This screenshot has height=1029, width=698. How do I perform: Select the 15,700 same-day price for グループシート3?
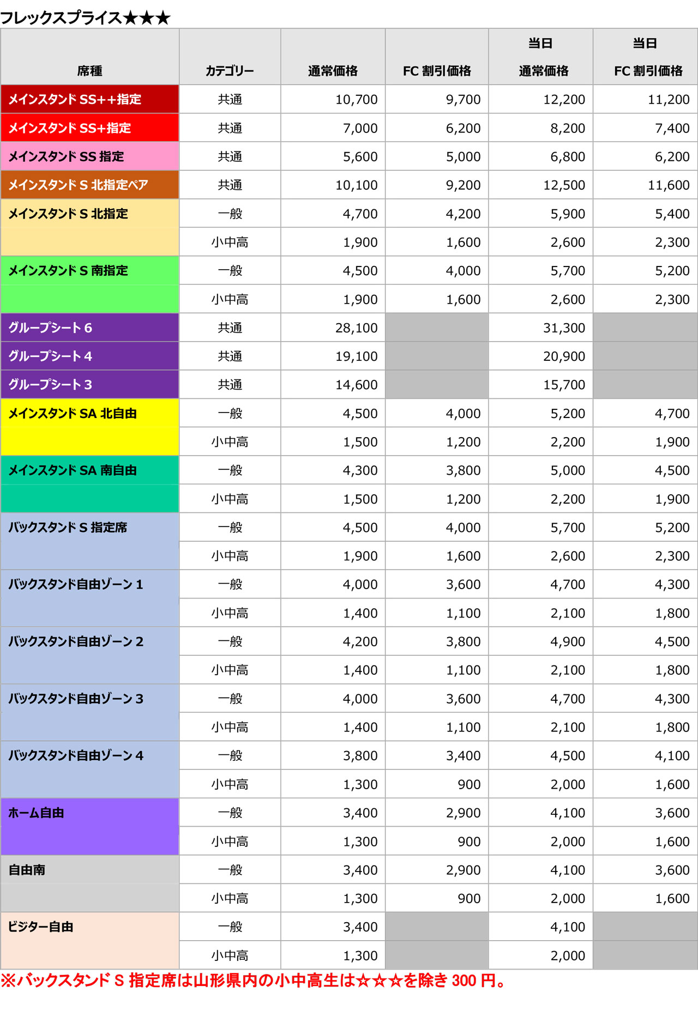(x=564, y=385)
